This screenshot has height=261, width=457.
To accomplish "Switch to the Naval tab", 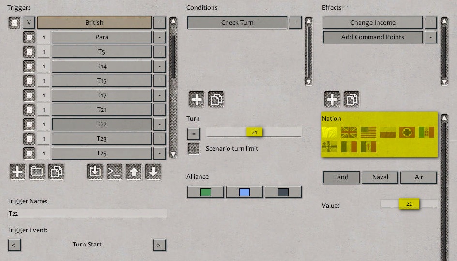I will point(380,177).
